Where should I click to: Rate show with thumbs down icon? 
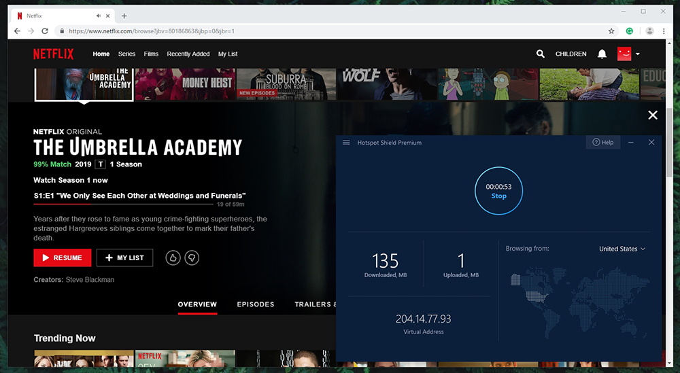coord(192,257)
